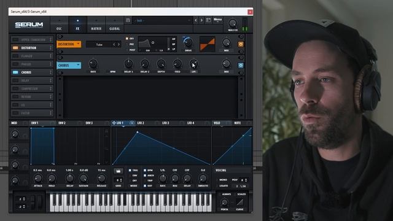Switch to the GLOBAL tab
Image resolution: width=393 pixels, height=221 pixels.
click(115, 25)
